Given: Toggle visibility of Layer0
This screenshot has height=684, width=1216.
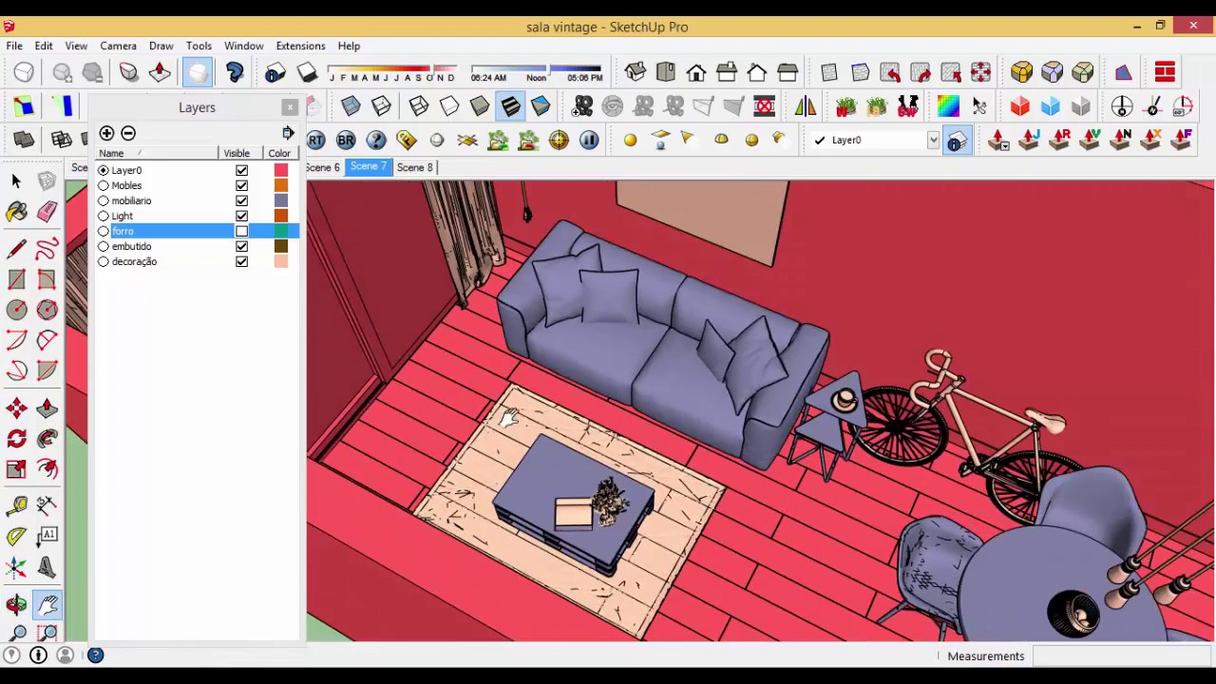Looking at the screenshot, I should click(x=241, y=170).
